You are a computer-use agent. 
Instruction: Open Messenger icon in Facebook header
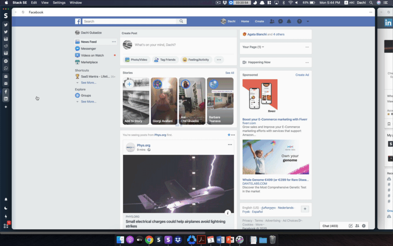[x=280, y=22]
